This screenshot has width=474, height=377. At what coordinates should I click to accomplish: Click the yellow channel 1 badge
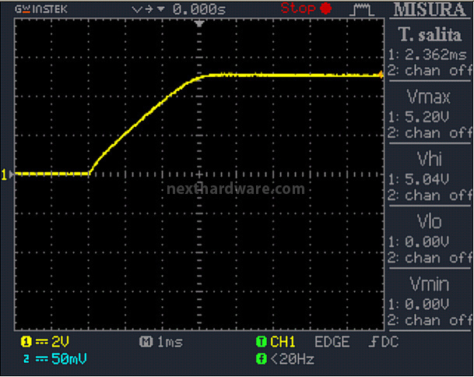point(26,342)
